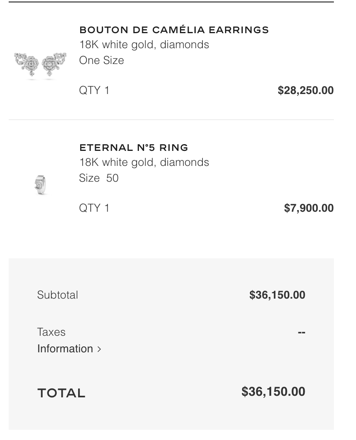The height and width of the screenshot is (440, 356).
Task: Click the Subtotal label
Action: point(58,295)
